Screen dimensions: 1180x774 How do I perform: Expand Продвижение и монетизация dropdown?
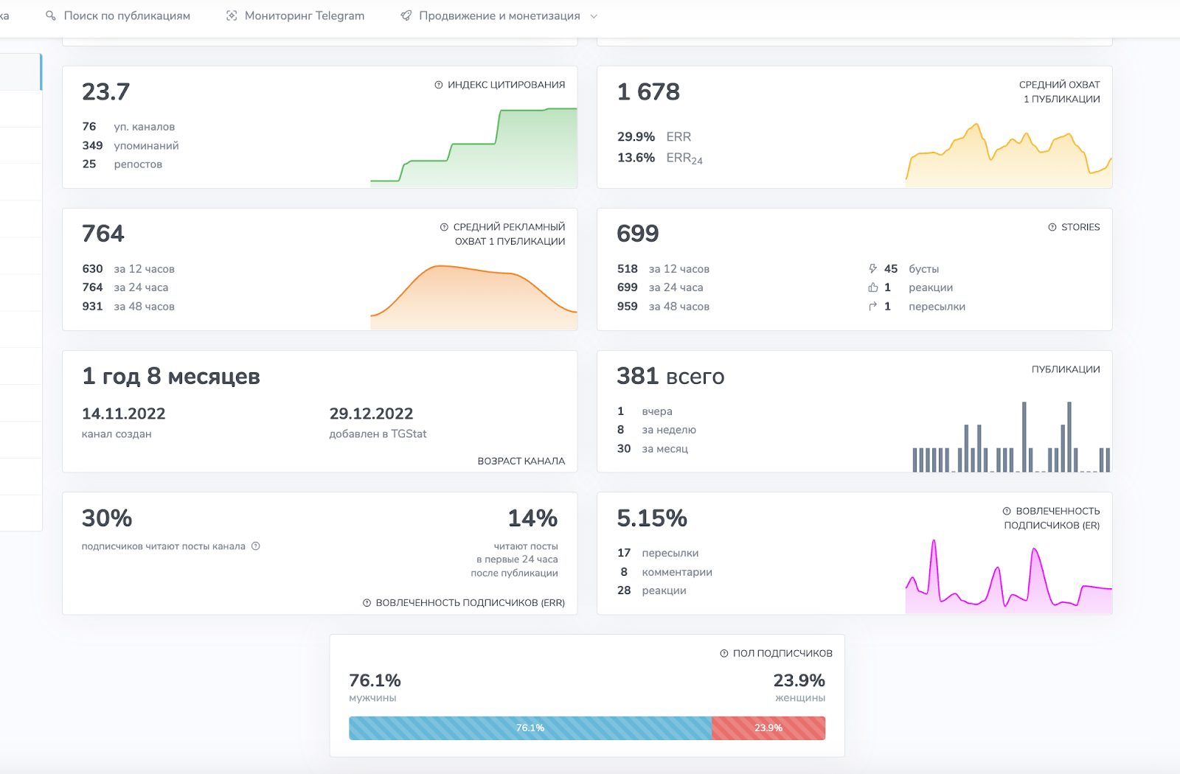click(499, 15)
